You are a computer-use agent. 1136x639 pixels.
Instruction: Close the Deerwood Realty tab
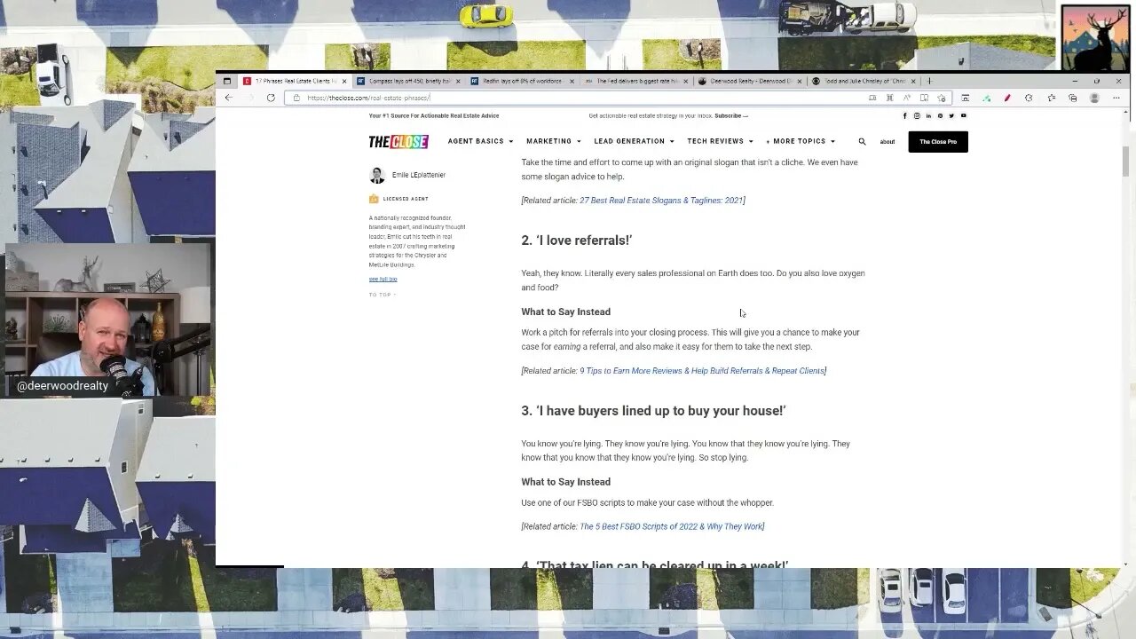tap(800, 81)
